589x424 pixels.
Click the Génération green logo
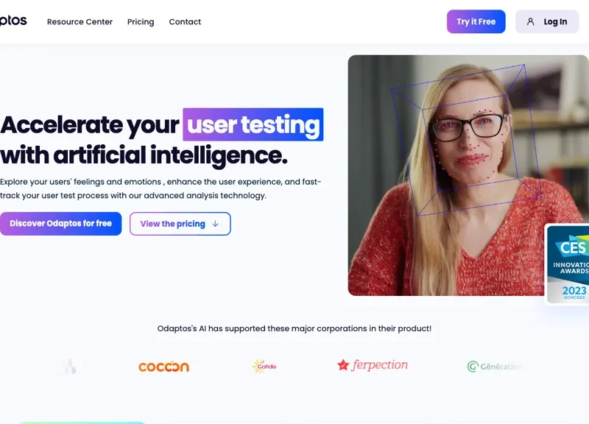pyautogui.click(x=494, y=366)
